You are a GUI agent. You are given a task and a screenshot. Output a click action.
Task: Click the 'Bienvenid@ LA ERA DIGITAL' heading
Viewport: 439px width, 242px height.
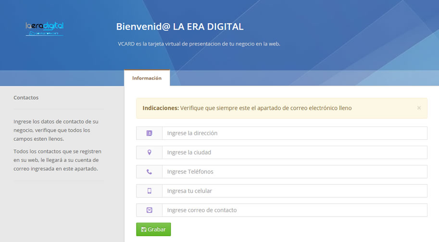tap(179, 27)
